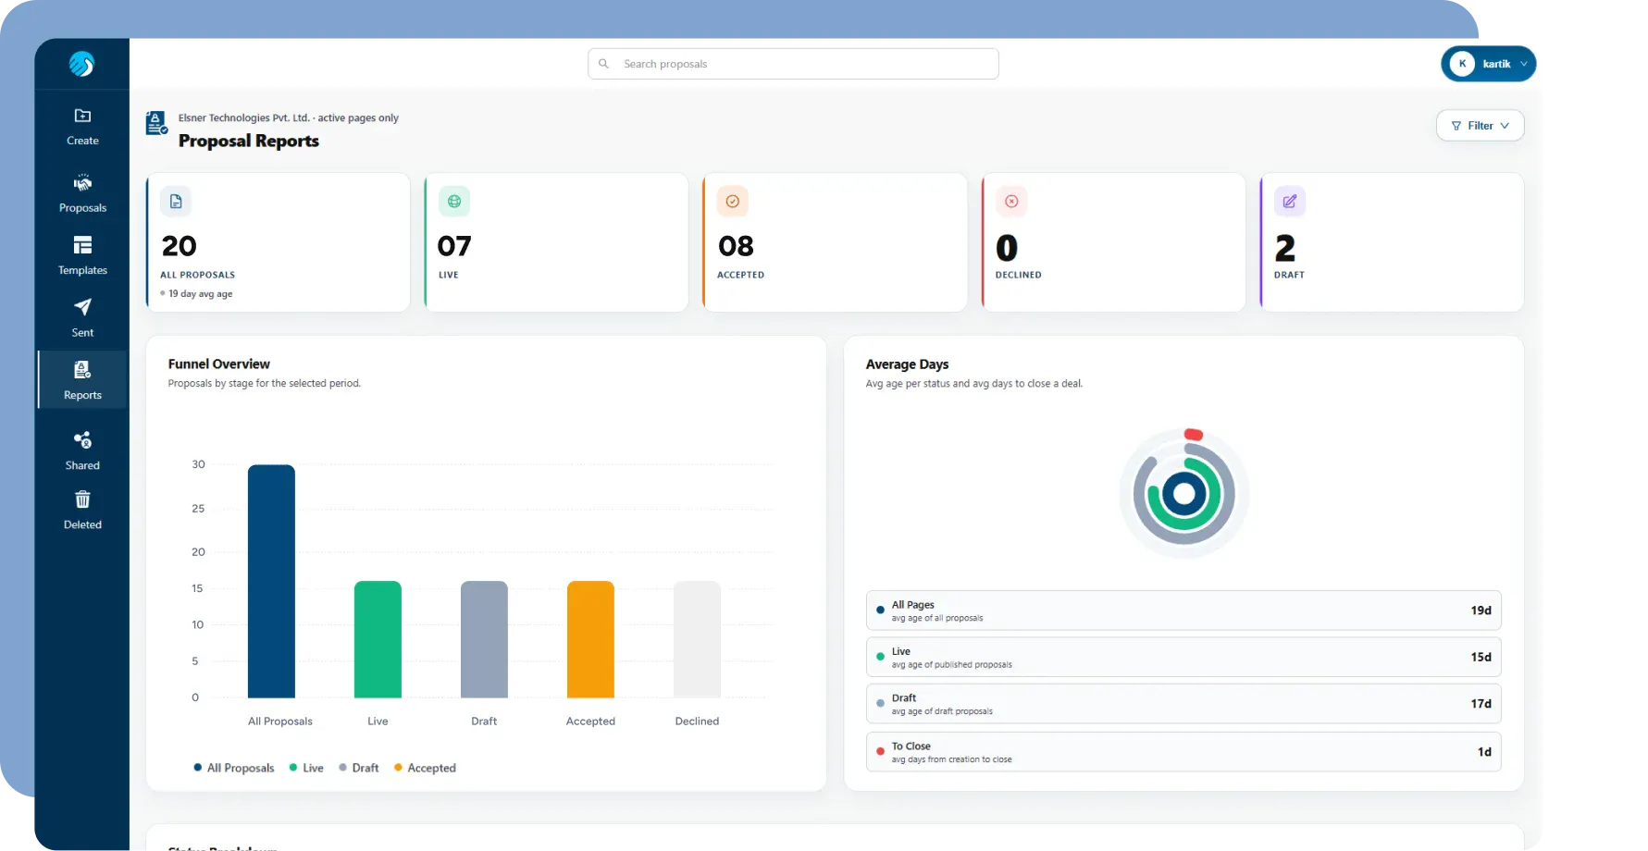Open Shared proposals section
This screenshot has height=851, width=1648.
pos(82,450)
